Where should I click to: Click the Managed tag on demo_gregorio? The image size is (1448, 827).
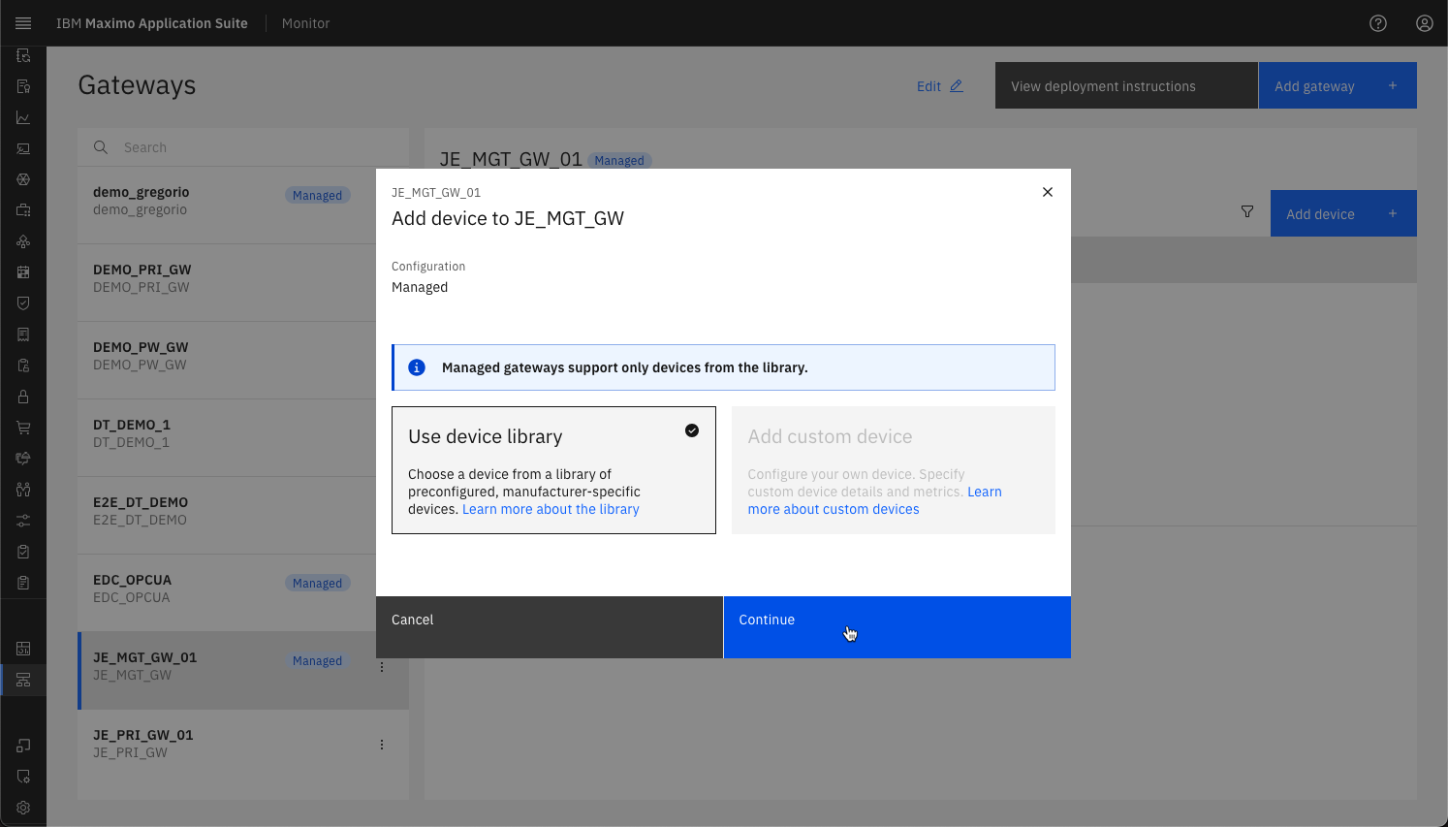317,195
